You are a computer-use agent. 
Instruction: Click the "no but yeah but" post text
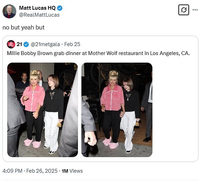click(x=24, y=27)
